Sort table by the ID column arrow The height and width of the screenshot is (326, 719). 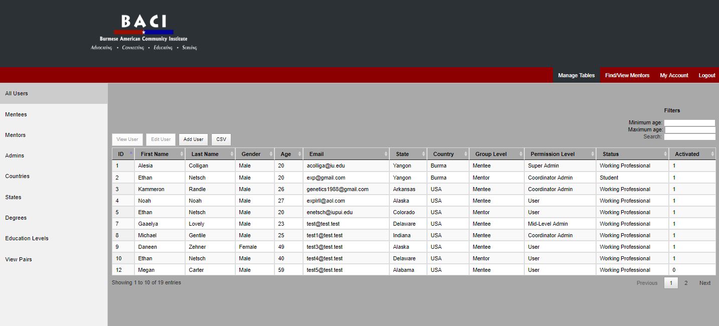pyautogui.click(x=131, y=154)
